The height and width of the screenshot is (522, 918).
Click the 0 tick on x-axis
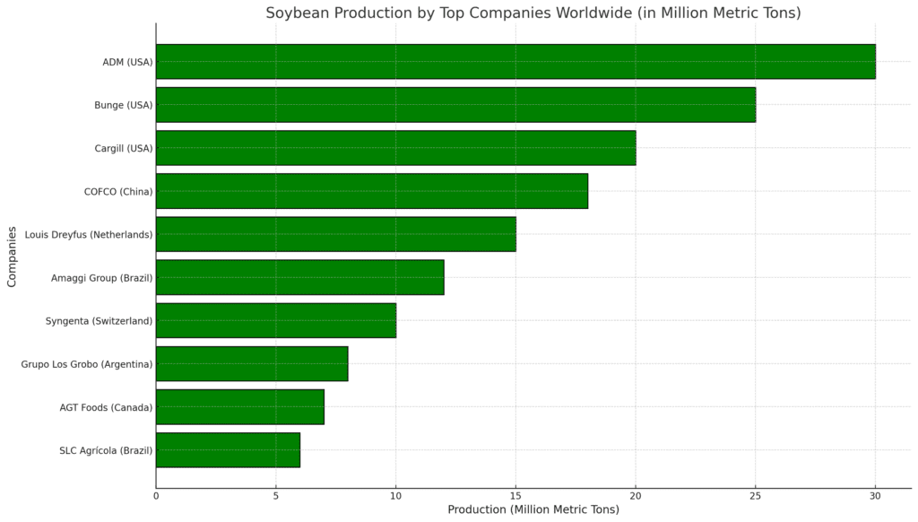(x=156, y=496)
